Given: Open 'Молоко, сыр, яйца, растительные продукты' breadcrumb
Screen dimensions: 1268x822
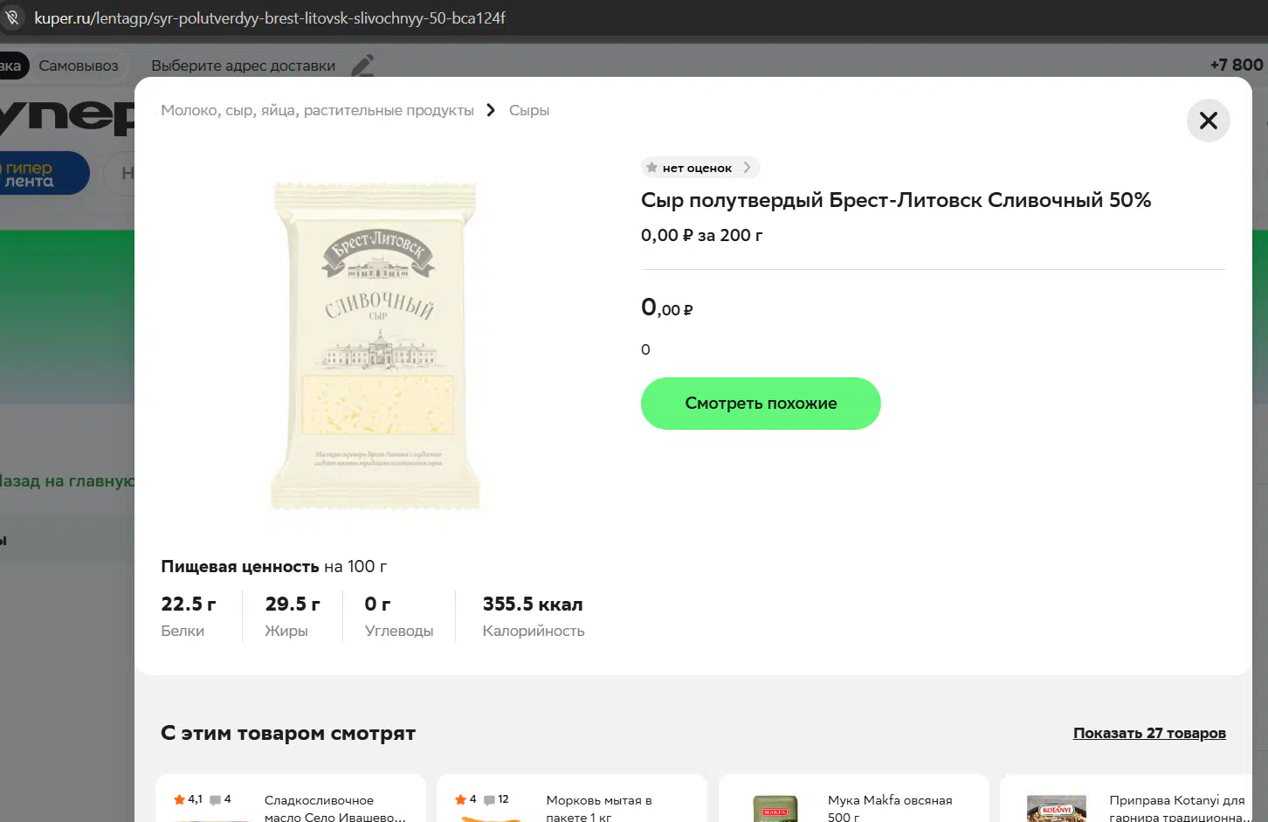Looking at the screenshot, I should click(317, 110).
